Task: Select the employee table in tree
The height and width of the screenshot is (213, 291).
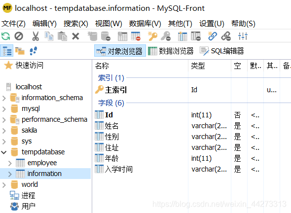Action: tap(36, 163)
